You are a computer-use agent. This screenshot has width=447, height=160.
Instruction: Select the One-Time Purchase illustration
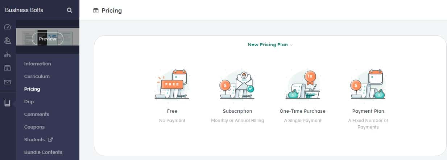[x=303, y=85]
